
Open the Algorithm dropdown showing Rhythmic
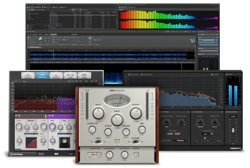click(180, 141)
